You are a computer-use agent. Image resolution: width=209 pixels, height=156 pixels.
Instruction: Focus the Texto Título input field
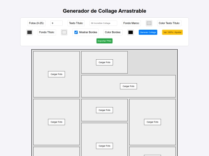(x=103, y=23)
